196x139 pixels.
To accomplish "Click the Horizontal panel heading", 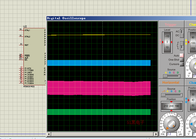I will 171,83.
